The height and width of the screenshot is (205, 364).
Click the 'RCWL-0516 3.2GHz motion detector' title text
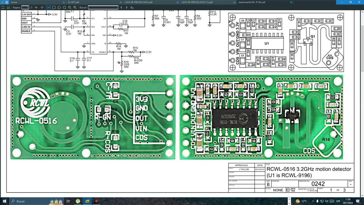[309, 169]
